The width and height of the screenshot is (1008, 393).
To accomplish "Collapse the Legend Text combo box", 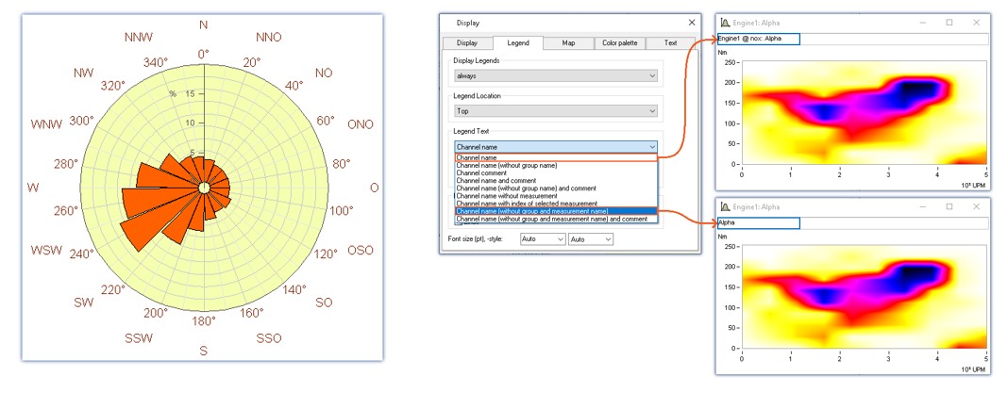I will point(651,147).
